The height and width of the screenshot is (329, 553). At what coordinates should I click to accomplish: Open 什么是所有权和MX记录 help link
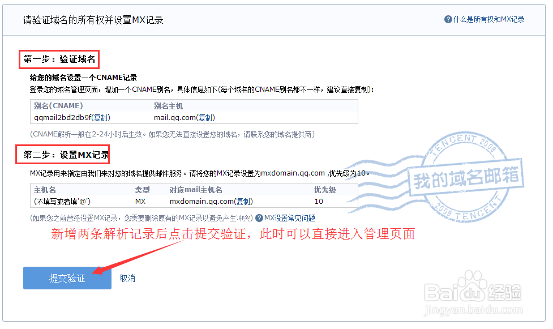click(488, 19)
